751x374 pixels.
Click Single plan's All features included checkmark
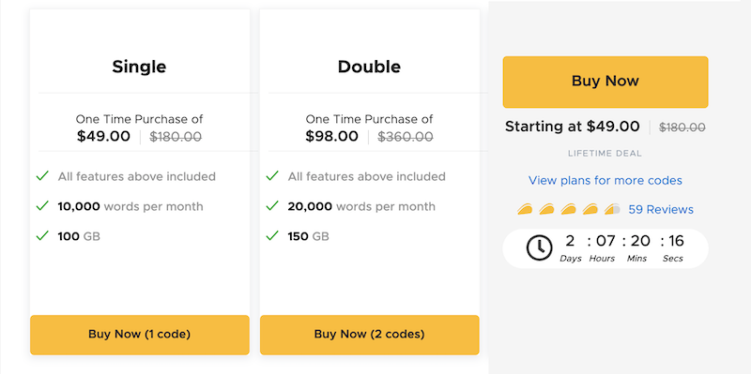coord(42,176)
